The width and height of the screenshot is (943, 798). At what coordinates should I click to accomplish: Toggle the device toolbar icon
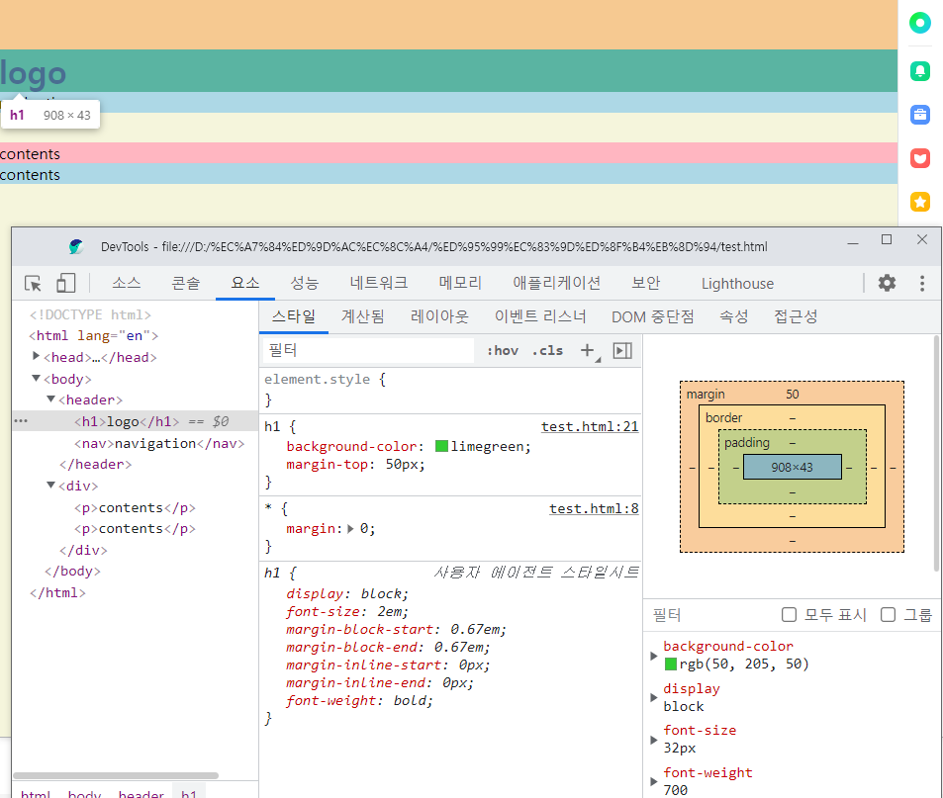(x=65, y=283)
